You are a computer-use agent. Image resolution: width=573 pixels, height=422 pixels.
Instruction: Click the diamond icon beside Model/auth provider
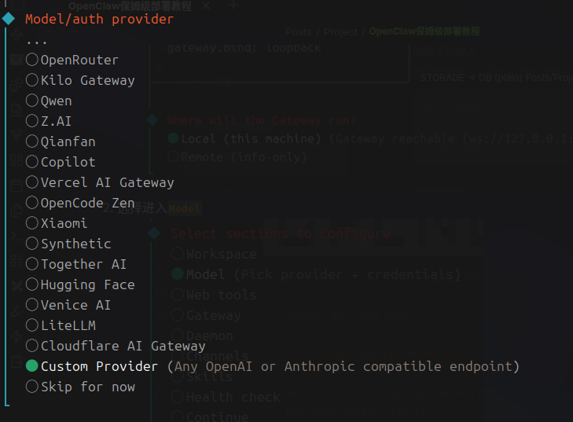pos(9,19)
